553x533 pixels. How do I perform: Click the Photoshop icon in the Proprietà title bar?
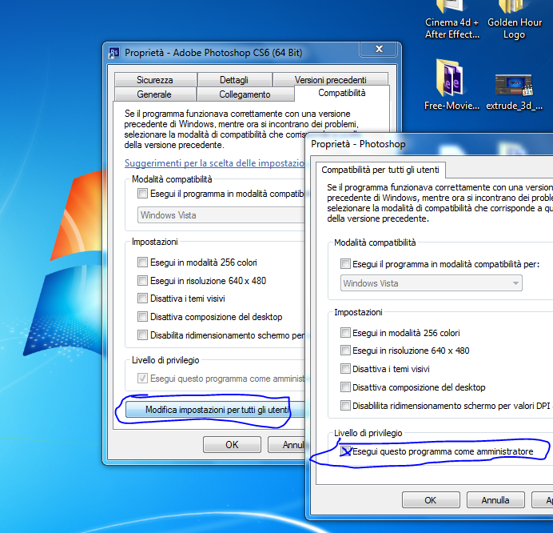(x=113, y=53)
